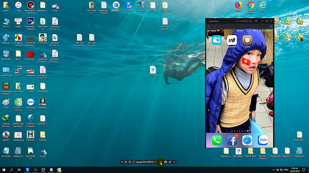Image resolution: width=309 pixels, height=173 pixels.
Task: Open the taskbar clock and date
Action: (x=295, y=170)
